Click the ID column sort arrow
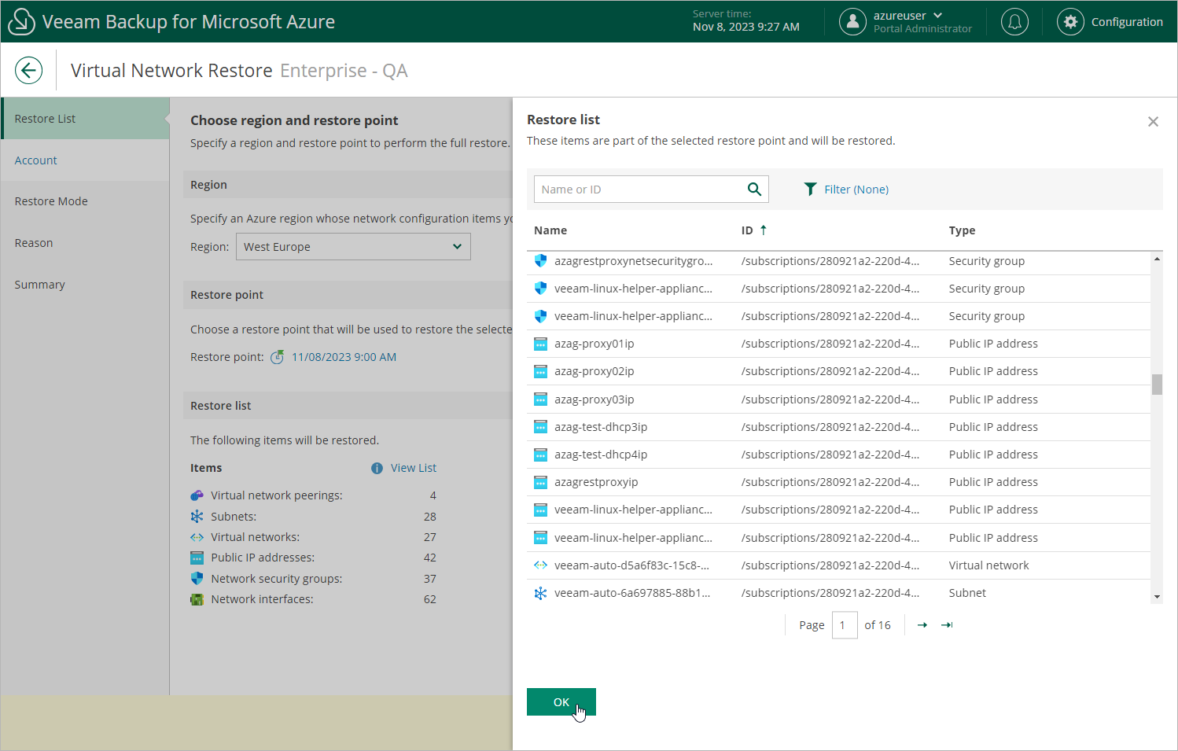1178x751 pixels. [763, 230]
